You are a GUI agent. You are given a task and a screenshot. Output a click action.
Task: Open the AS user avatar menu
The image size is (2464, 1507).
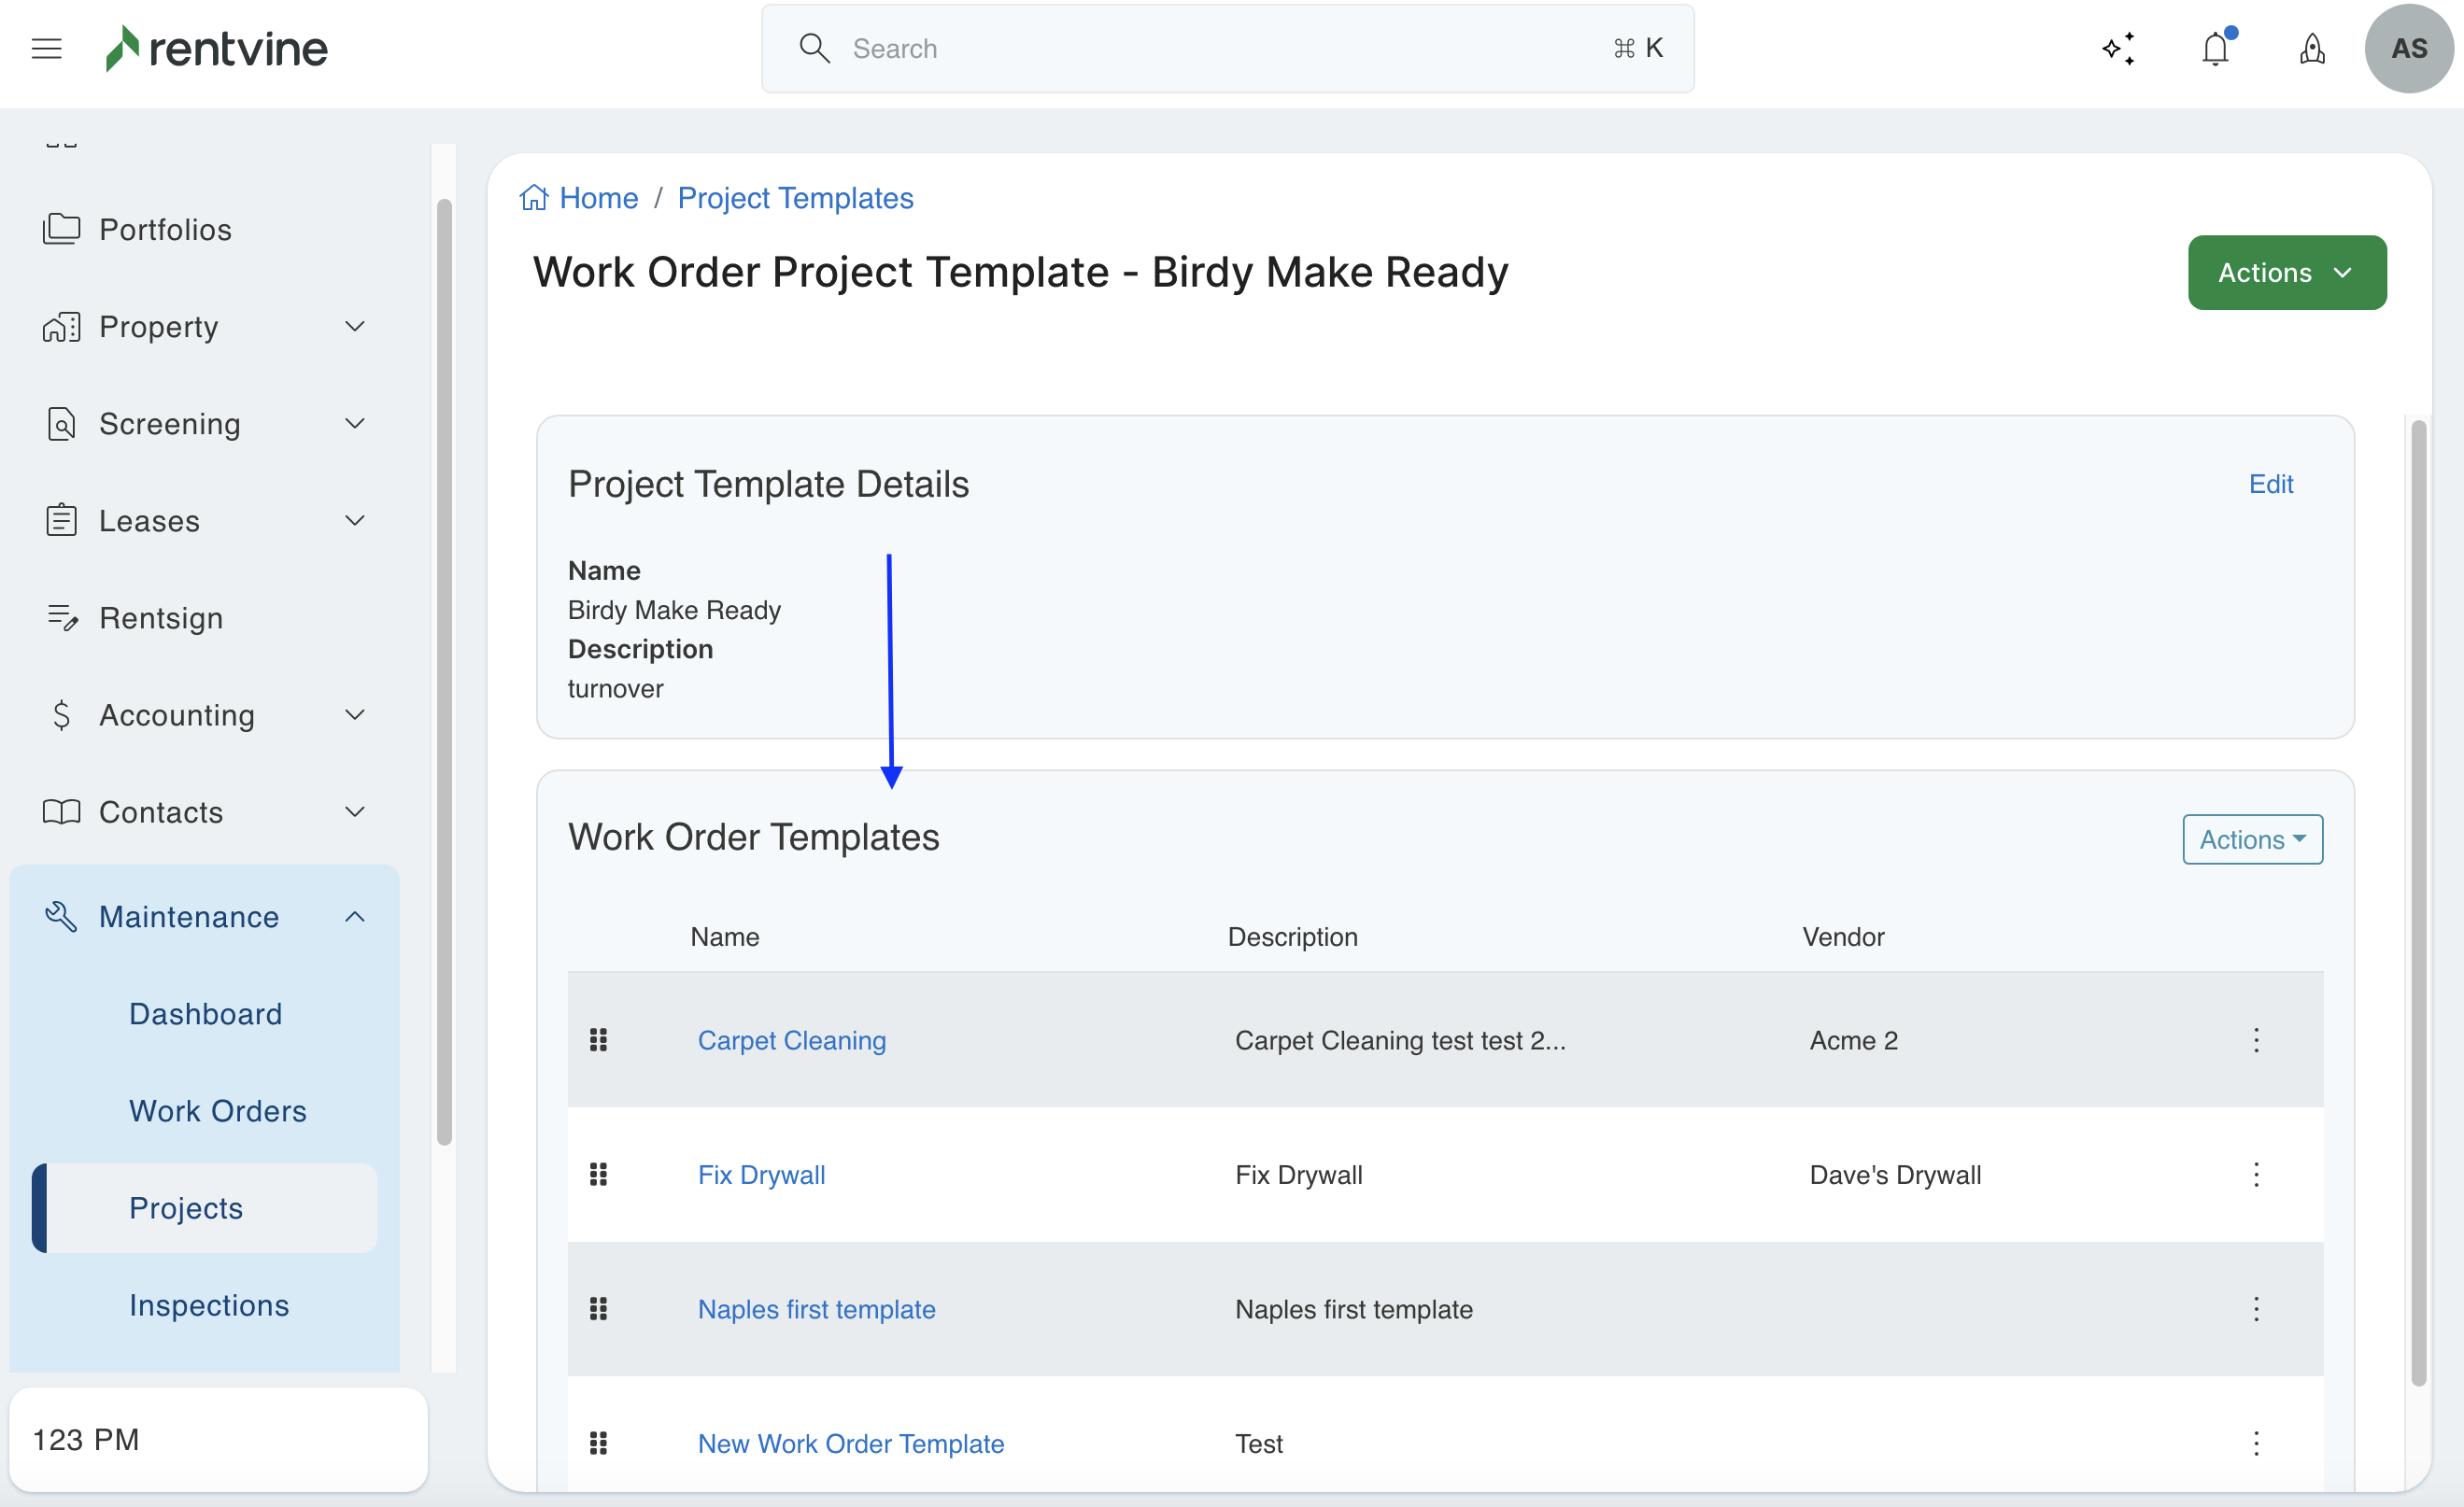coord(2408,48)
